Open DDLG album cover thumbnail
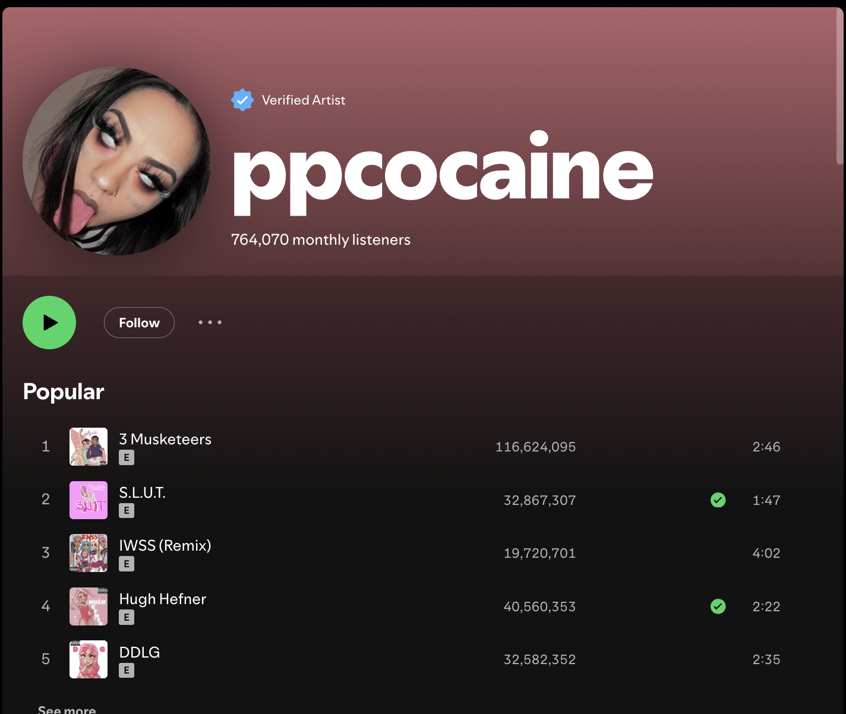The width and height of the screenshot is (846, 714). pyautogui.click(x=89, y=659)
